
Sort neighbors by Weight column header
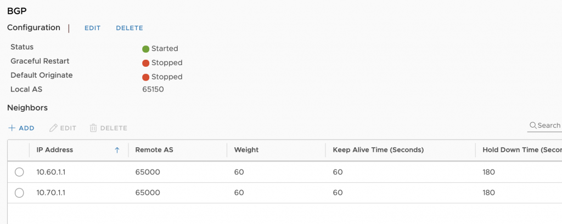[x=246, y=150]
